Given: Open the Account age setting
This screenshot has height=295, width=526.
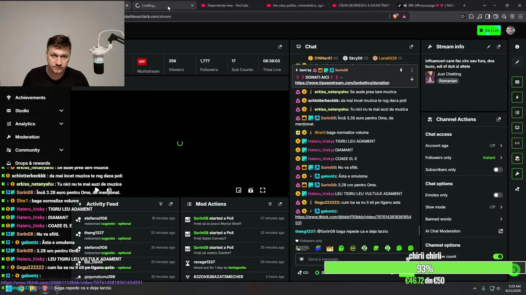Looking at the screenshot, I should [x=464, y=145].
